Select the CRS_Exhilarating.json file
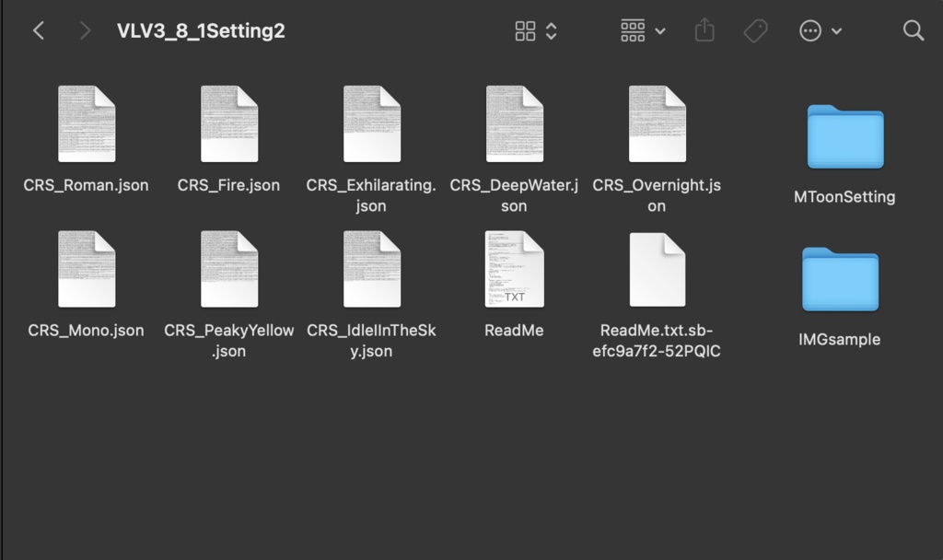 point(371,122)
